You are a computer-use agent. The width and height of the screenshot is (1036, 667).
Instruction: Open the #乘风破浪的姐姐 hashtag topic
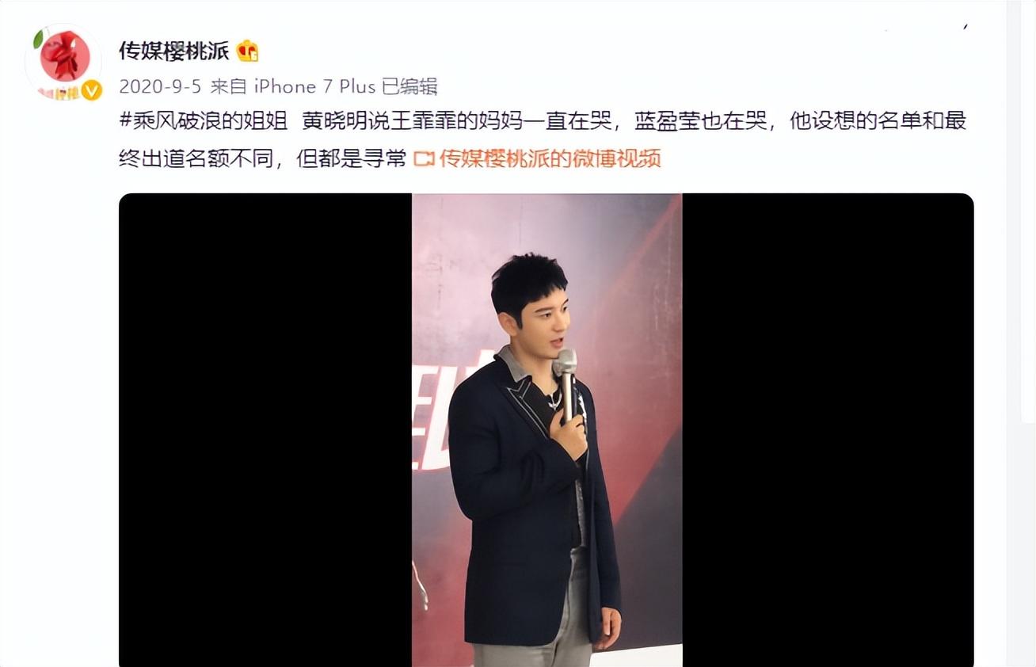pyautogui.click(x=203, y=122)
